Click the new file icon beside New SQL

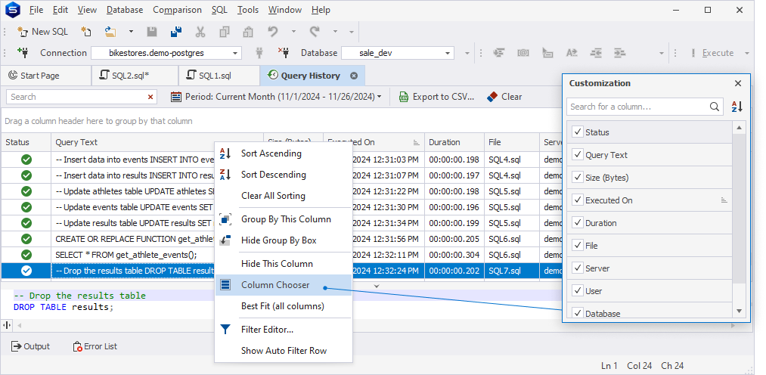[86, 32]
